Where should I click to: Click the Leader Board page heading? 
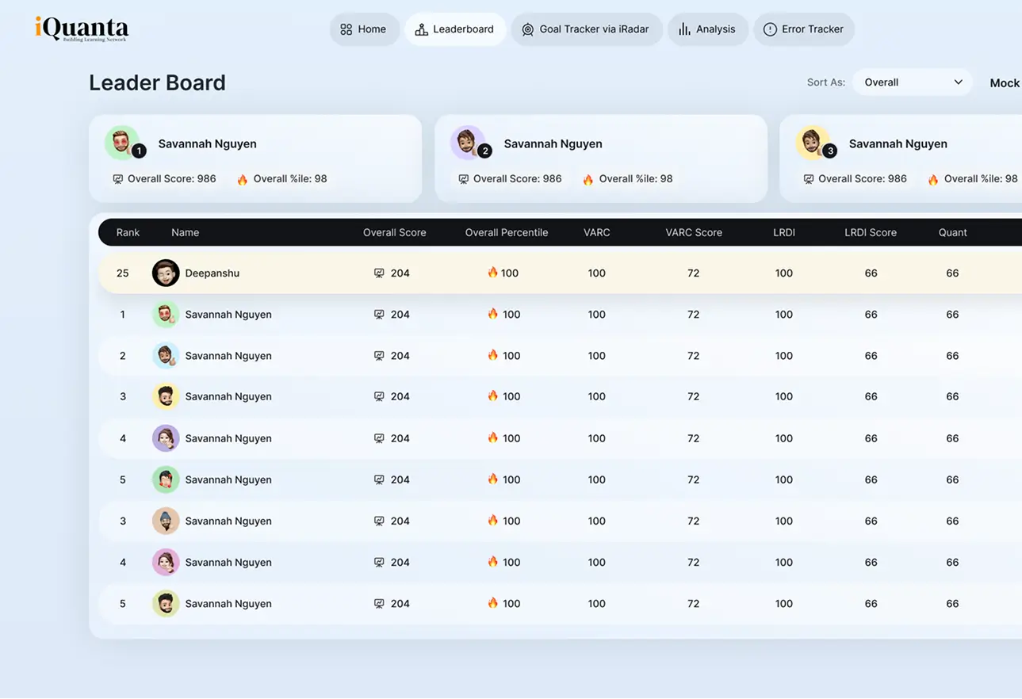[x=157, y=82]
